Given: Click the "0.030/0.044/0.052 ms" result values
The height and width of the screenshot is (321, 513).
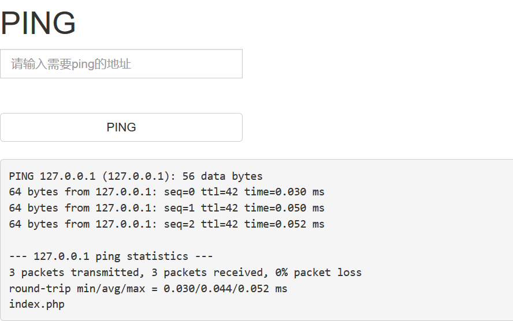Looking at the screenshot, I should coord(225,288).
